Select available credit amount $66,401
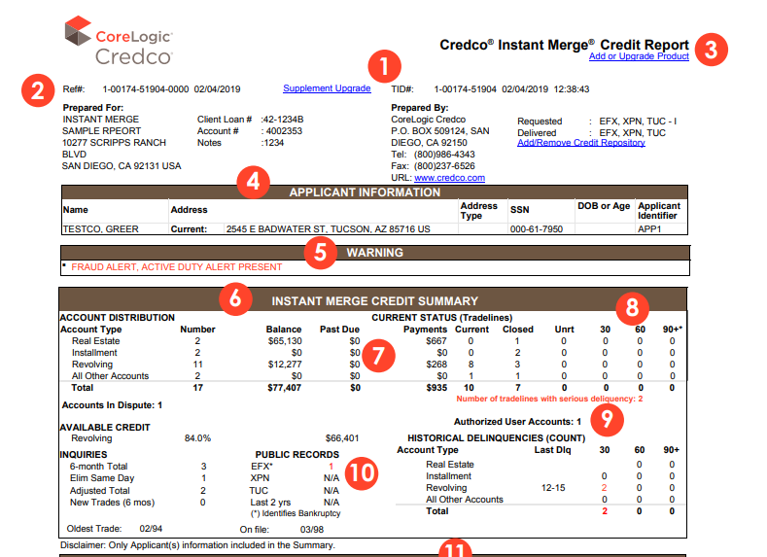The image size is (767, 557). point(342,438)
